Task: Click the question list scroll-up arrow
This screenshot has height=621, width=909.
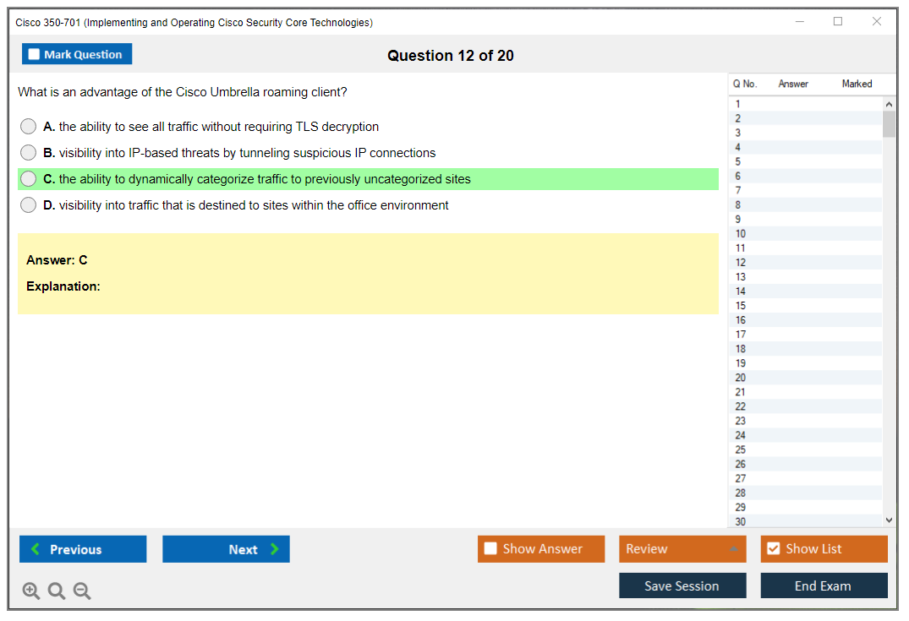Action: point(889,102)
